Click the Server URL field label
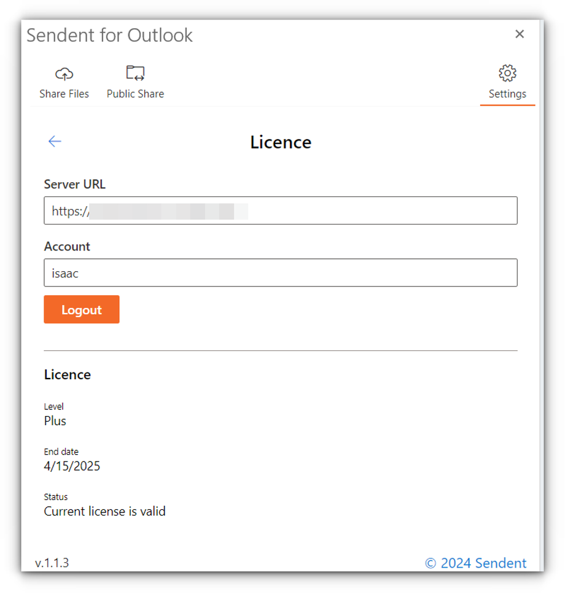The image size is (565, 594). coord(75,184)
